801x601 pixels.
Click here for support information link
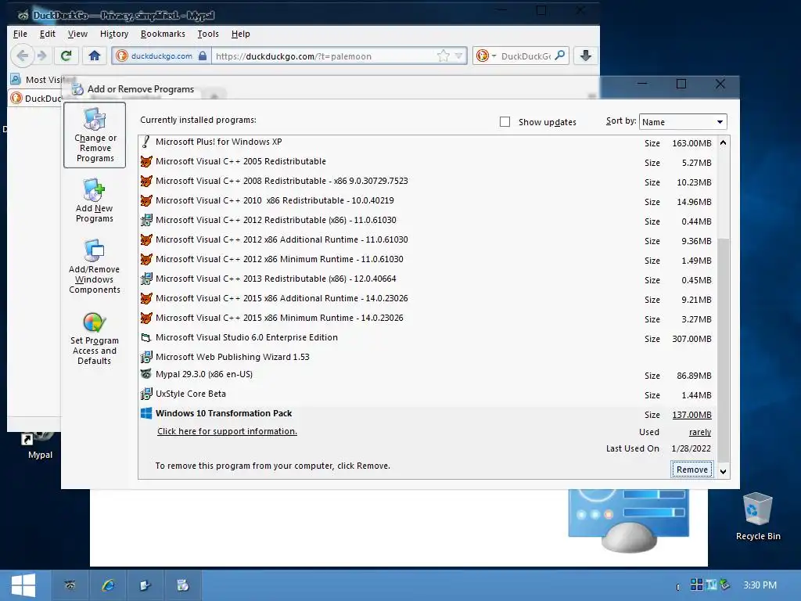tap(227, 431)
